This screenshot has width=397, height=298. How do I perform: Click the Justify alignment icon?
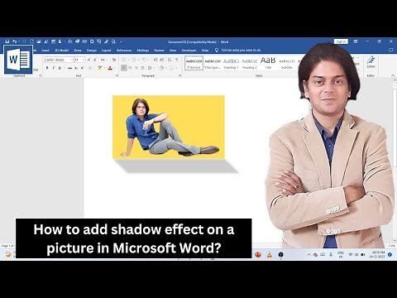pos(142,68)
